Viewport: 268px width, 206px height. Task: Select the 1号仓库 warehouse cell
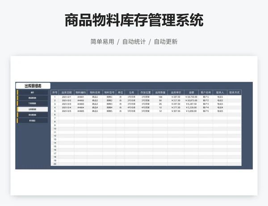(x=131, y=97)
